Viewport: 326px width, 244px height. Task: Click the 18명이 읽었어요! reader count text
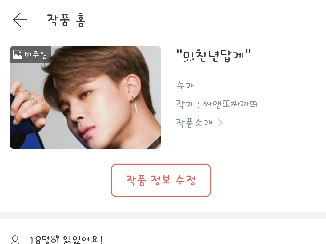(66, 240)
